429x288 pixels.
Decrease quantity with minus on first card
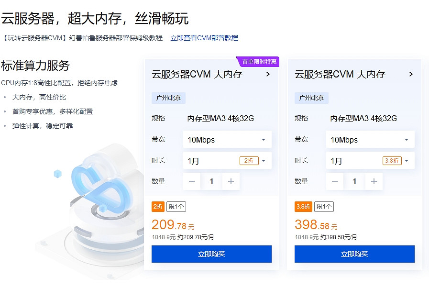192,181
